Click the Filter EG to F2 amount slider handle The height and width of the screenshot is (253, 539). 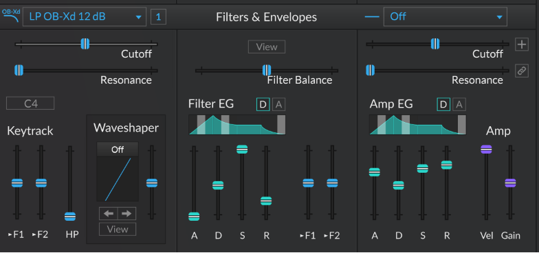coord(332,183)
